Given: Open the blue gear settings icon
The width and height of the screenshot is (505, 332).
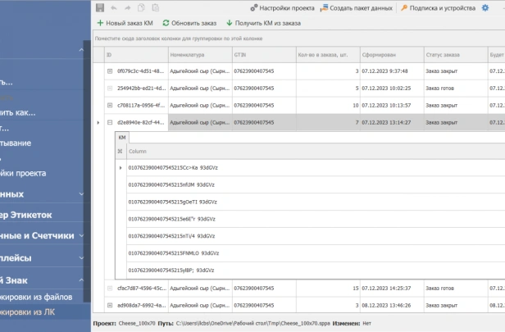Looking at the screenshot, I should [485, 8].
